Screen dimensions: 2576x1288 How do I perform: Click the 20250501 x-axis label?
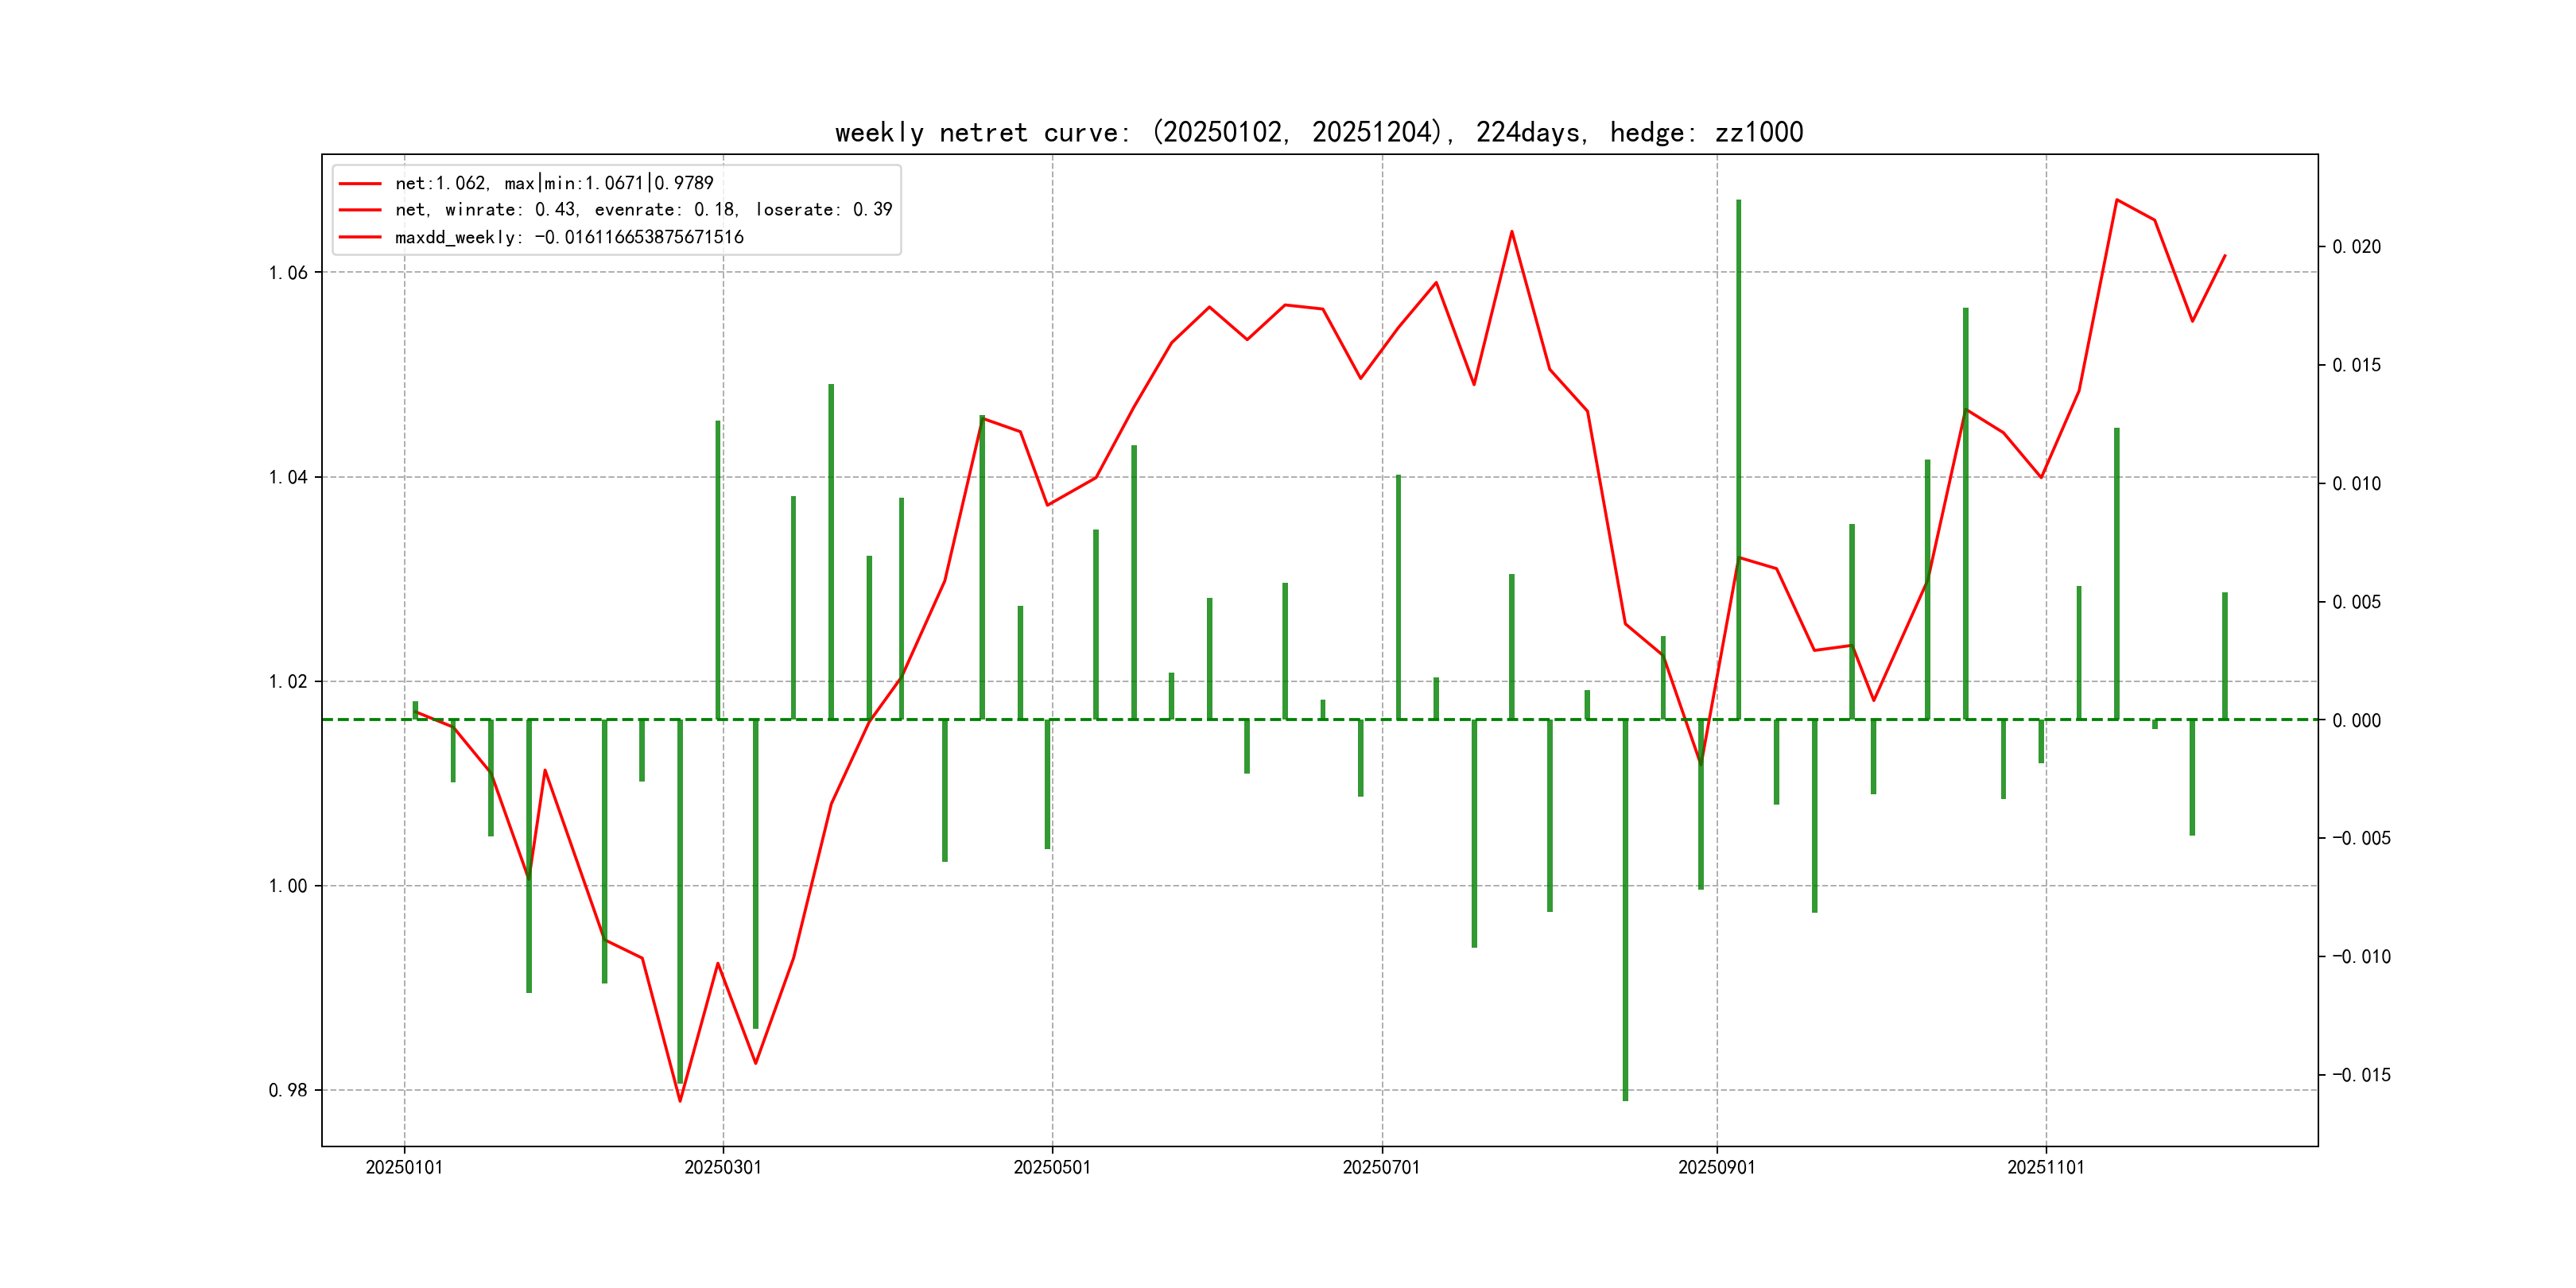pos(1052,1167)
